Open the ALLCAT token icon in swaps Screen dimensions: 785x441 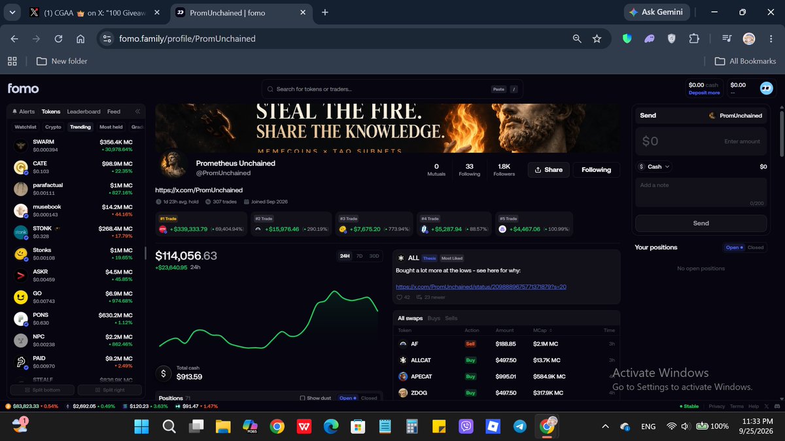click(x=403, y=360)
